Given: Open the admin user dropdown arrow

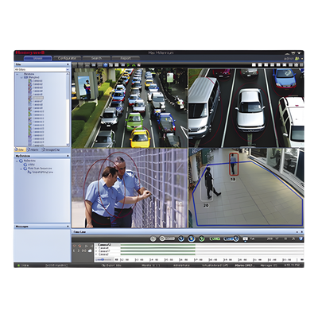Looking at the screenshot, I should click(x=302, y=59).
